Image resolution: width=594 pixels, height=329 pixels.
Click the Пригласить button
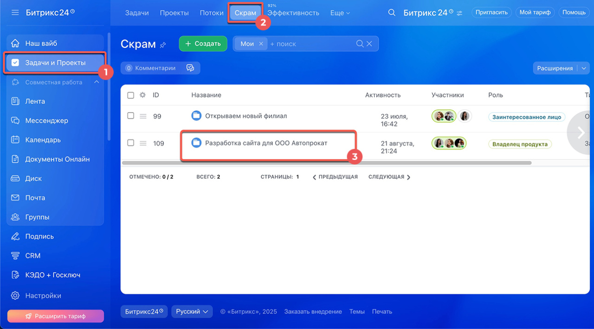tap(491, 13)
